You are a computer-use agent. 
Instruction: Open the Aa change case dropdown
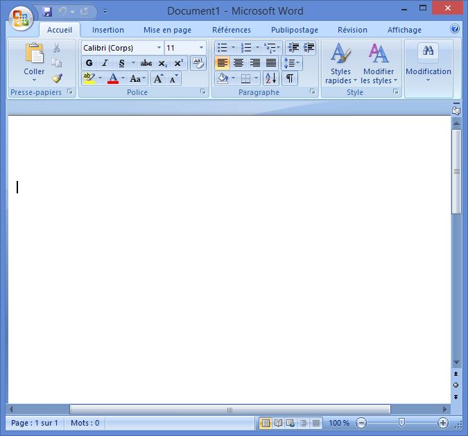pyautogui.click(x=137, y=79)
